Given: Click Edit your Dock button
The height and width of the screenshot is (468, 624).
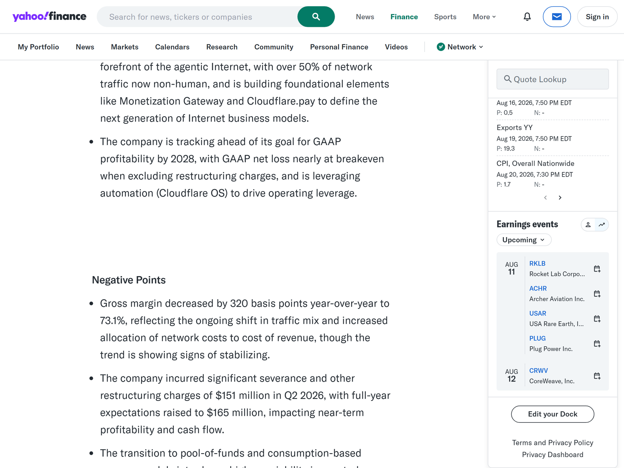Looking at the screenshot, I should pyautogui.click(x=553, y=414).
